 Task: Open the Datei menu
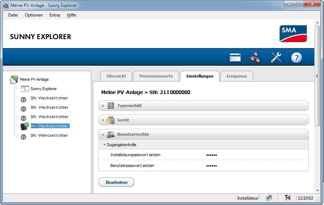coord(13,15)
